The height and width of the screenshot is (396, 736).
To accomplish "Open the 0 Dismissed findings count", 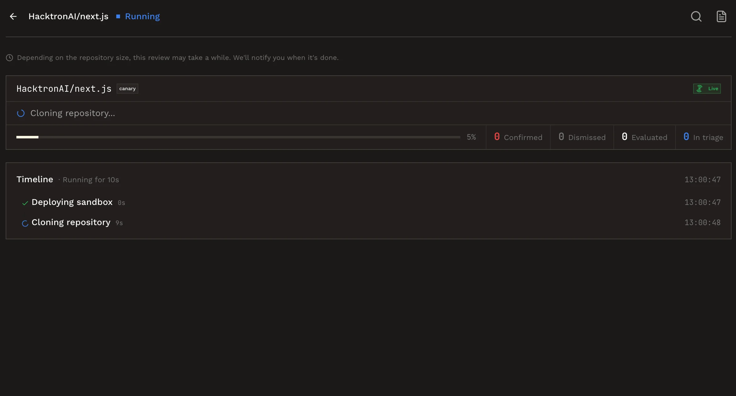I will pos(582,137).
